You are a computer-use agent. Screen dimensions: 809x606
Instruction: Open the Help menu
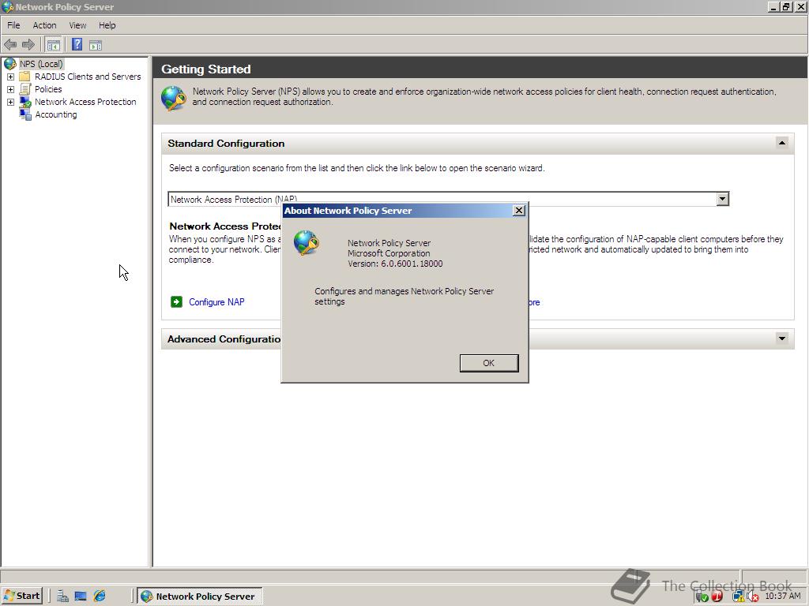107,25
